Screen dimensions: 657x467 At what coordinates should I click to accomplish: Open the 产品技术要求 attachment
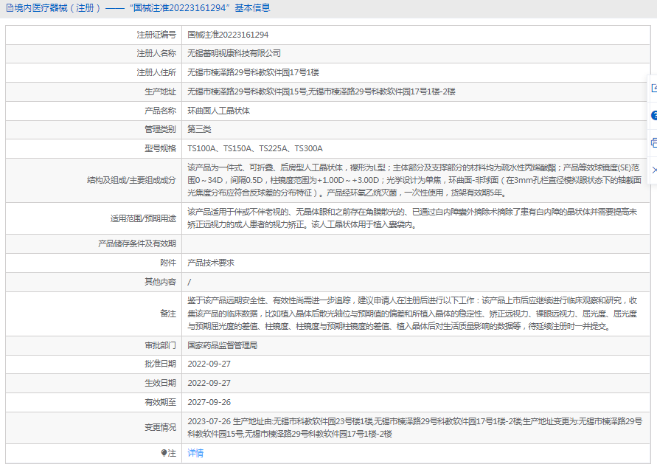click(x=211, y=263)
